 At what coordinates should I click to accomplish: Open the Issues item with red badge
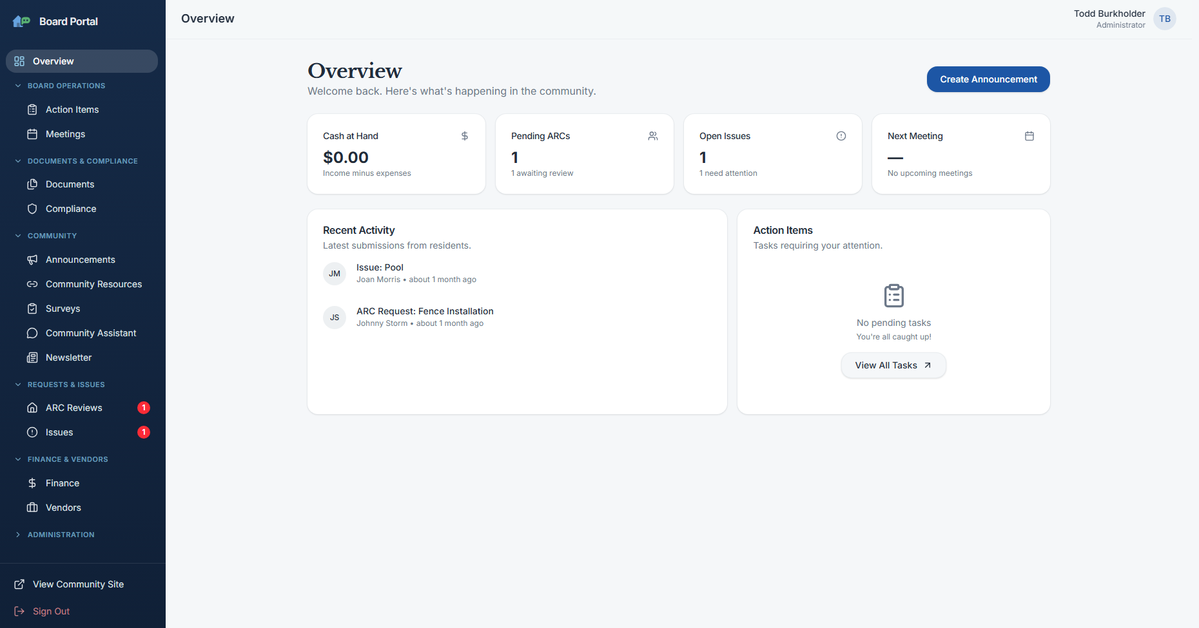[x=58, y=432]
